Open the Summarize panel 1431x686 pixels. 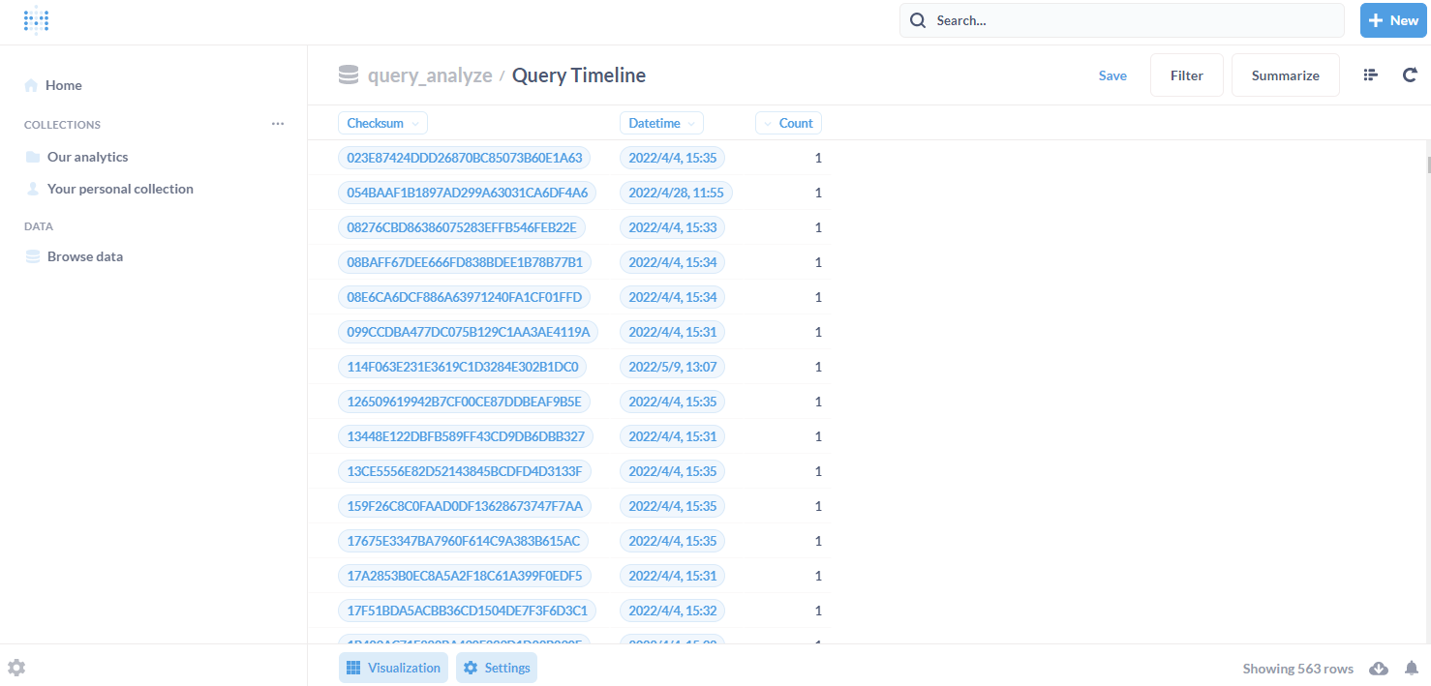point(1286,75)
